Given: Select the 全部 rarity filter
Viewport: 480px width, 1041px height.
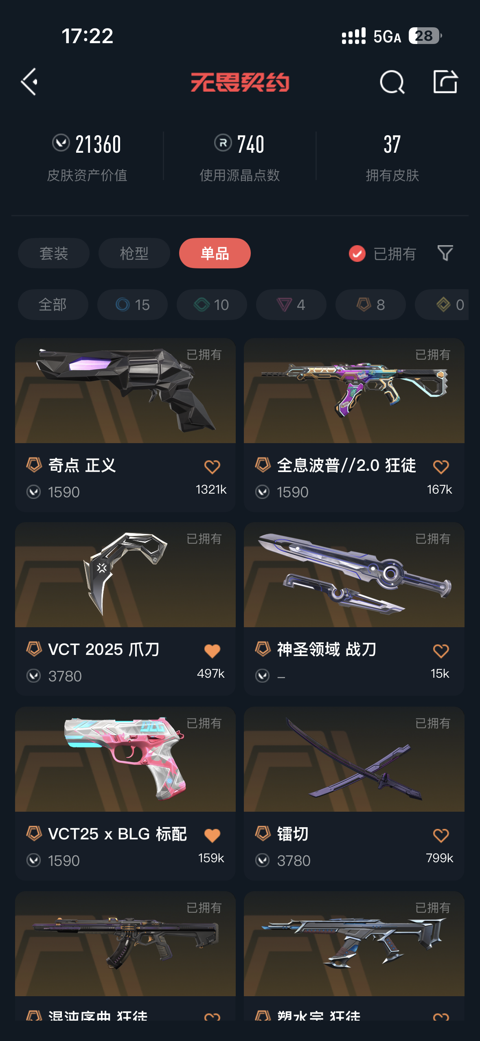Looking at the screenshot, I should coord(53,305).
